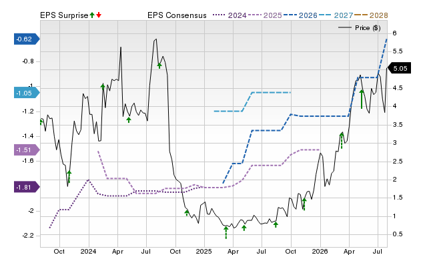Click the -1.81 consensus value tag

pos(27,188)
